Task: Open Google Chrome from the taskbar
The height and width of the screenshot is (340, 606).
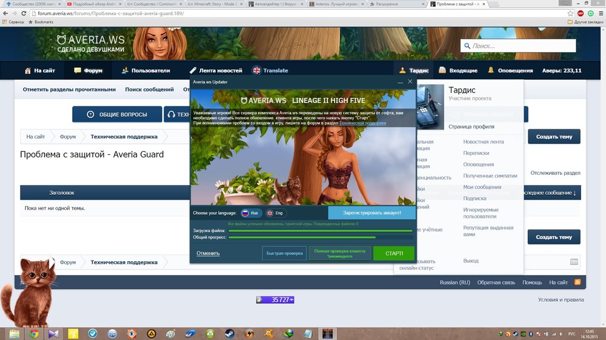Action: click(x=34, y=333)
